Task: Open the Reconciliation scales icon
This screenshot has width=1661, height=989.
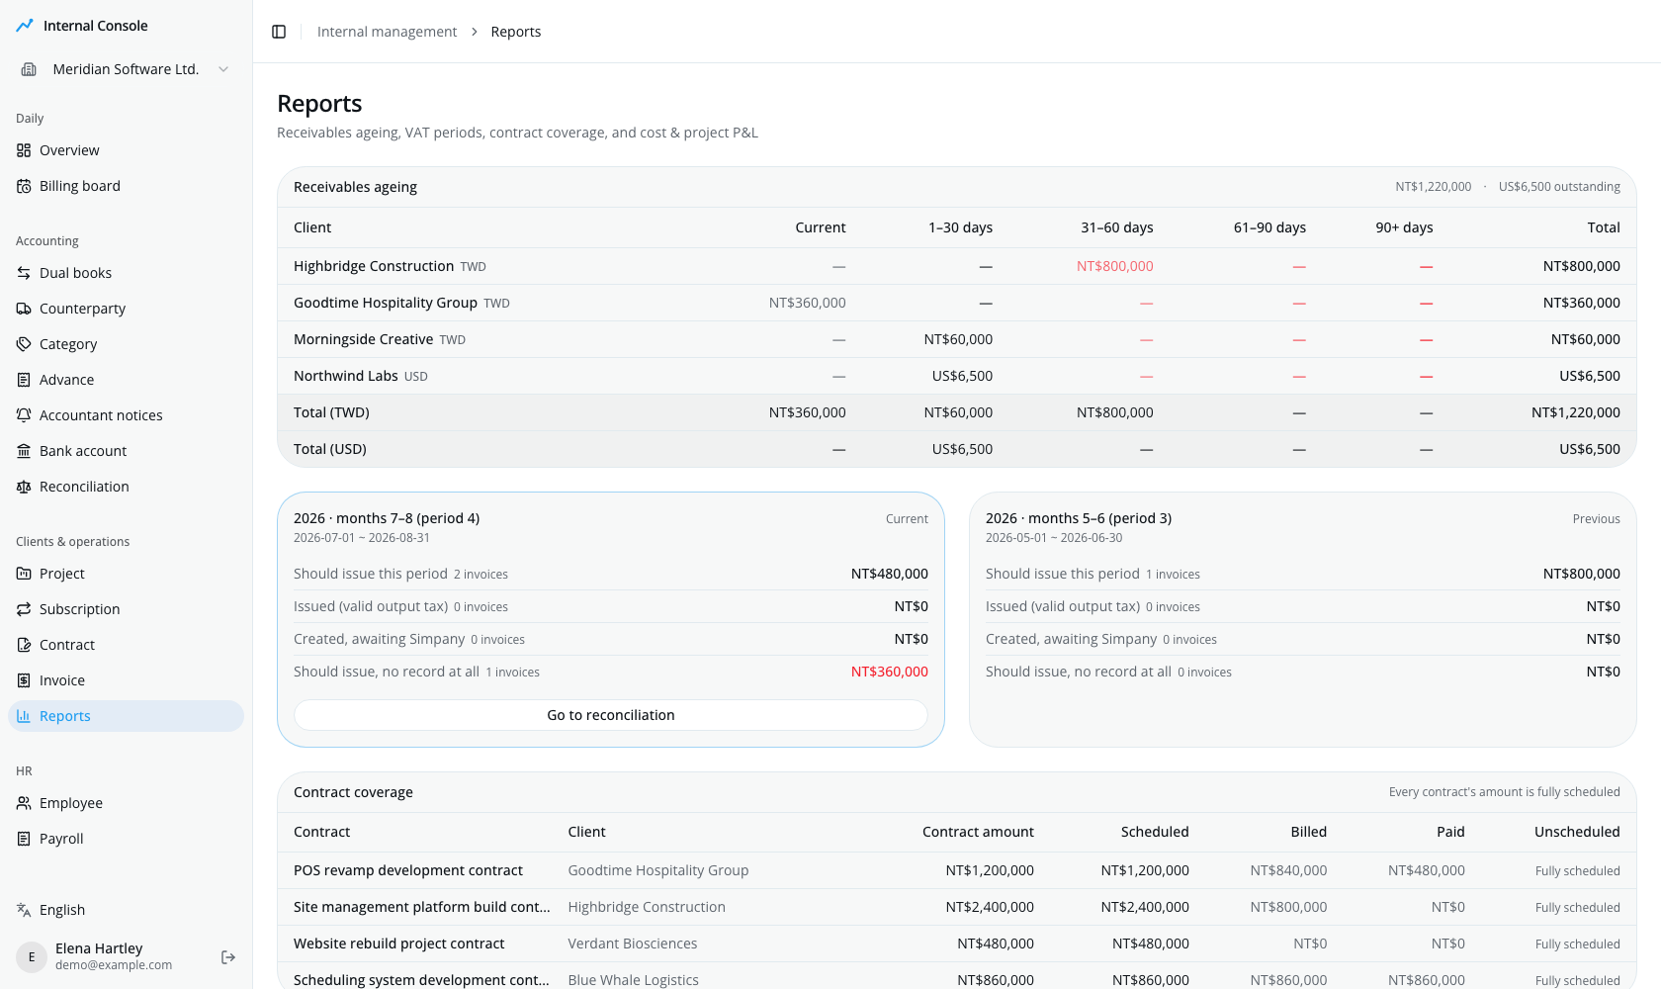Action: pos(24,487)
